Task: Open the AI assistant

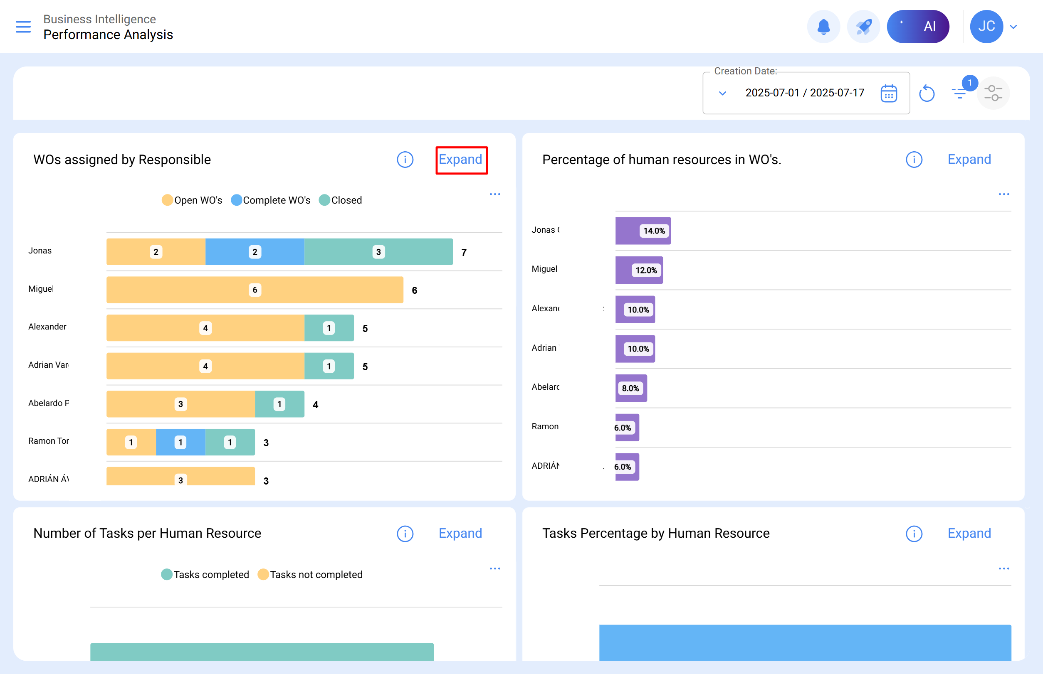Action: (x=918, y=26)
